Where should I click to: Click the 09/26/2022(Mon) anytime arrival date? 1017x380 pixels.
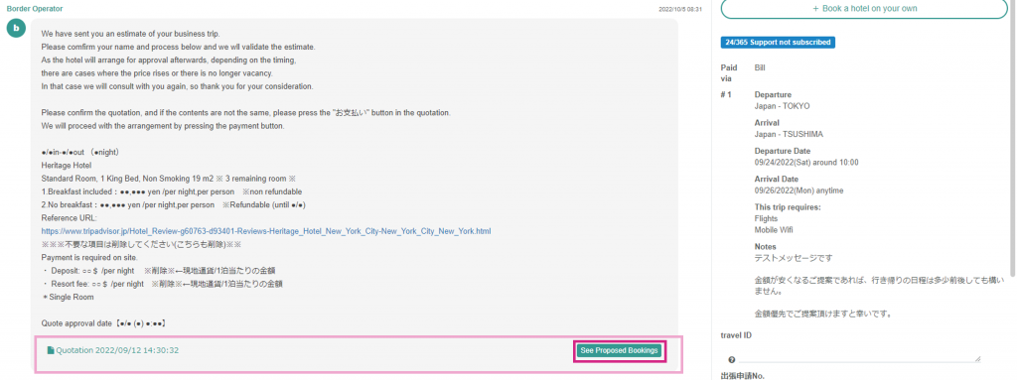[799, 190]
